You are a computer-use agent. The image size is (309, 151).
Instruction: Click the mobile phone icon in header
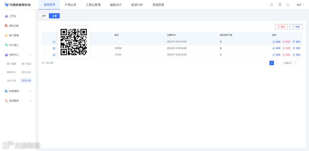272,5
